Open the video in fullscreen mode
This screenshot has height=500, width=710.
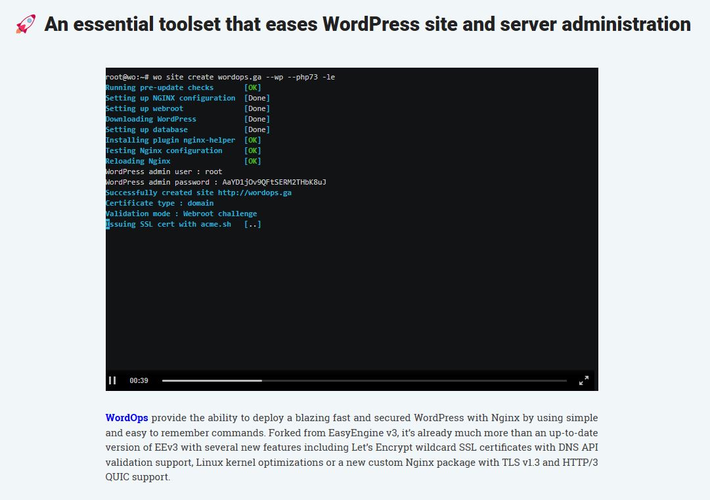584,380
